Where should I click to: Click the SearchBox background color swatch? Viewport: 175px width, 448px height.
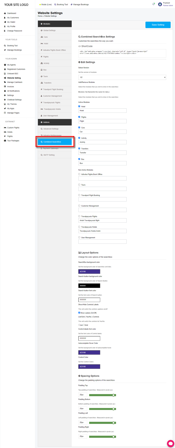(x=89, y=271)
